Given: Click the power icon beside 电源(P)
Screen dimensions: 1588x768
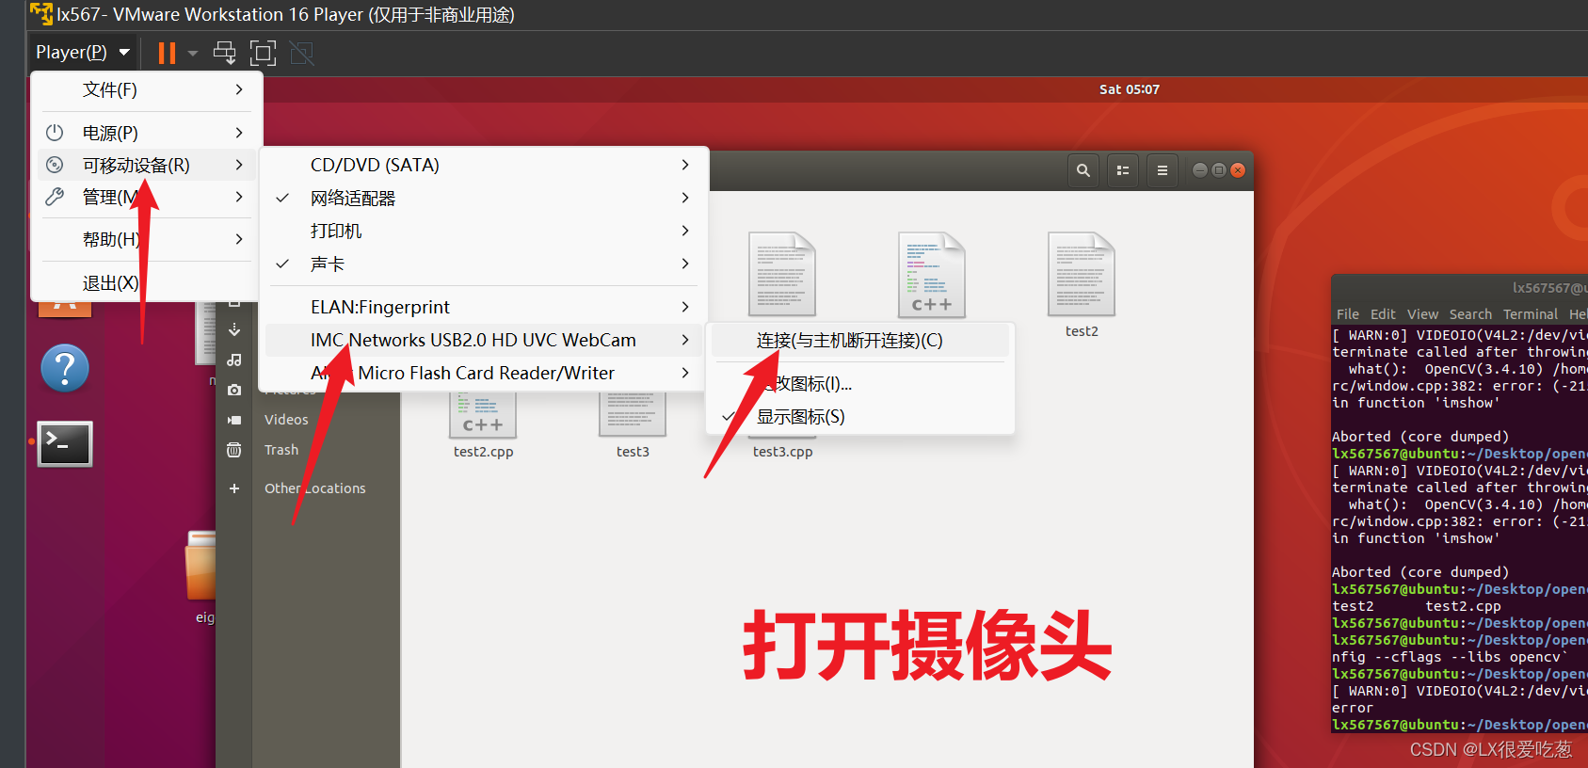Looking at the screenshot, I should click(x=56, y=133).
